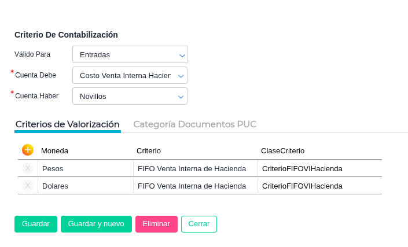Click the Criterio column header

click(x=149, y=151)
